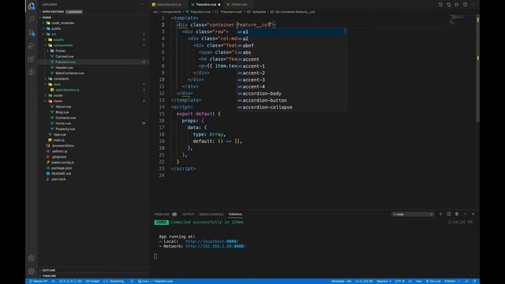
Task: Open the Run and Debug view
Action: tap(32, 46)
